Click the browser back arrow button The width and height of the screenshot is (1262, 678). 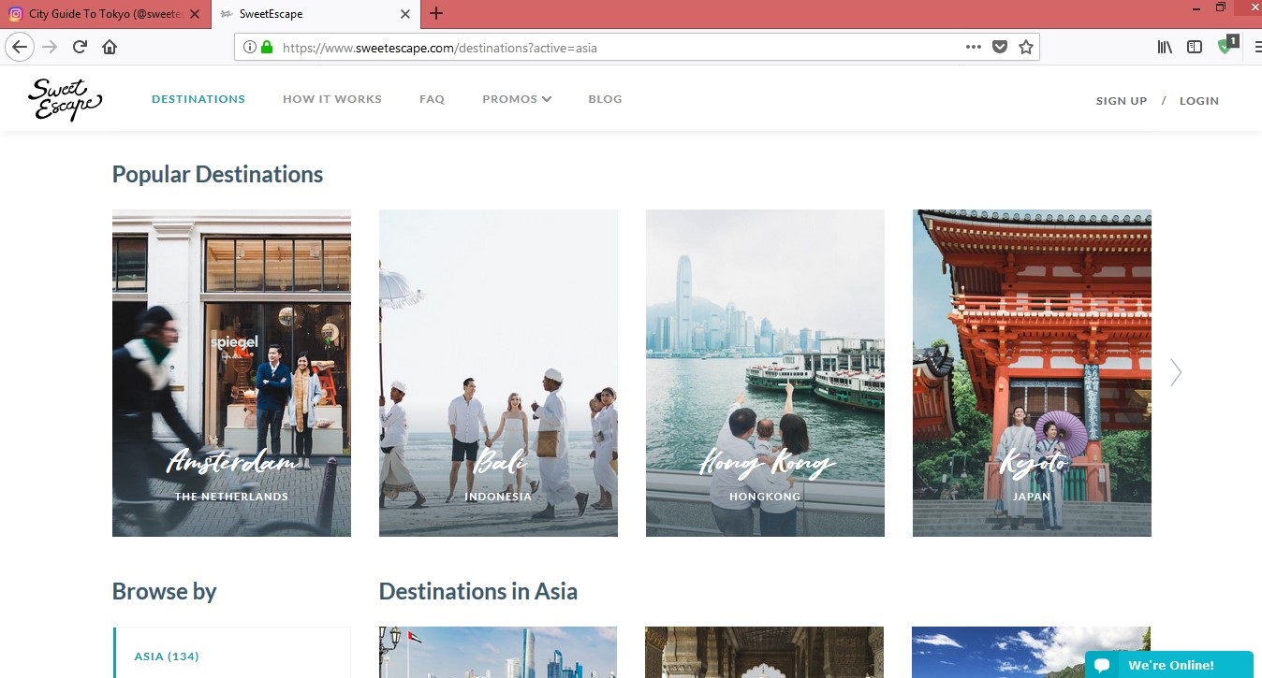20,47
